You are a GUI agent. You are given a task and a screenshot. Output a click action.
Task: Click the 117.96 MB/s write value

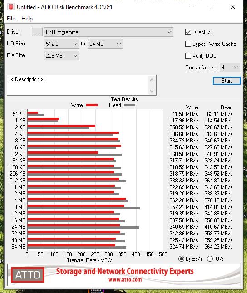click(183, 121)
